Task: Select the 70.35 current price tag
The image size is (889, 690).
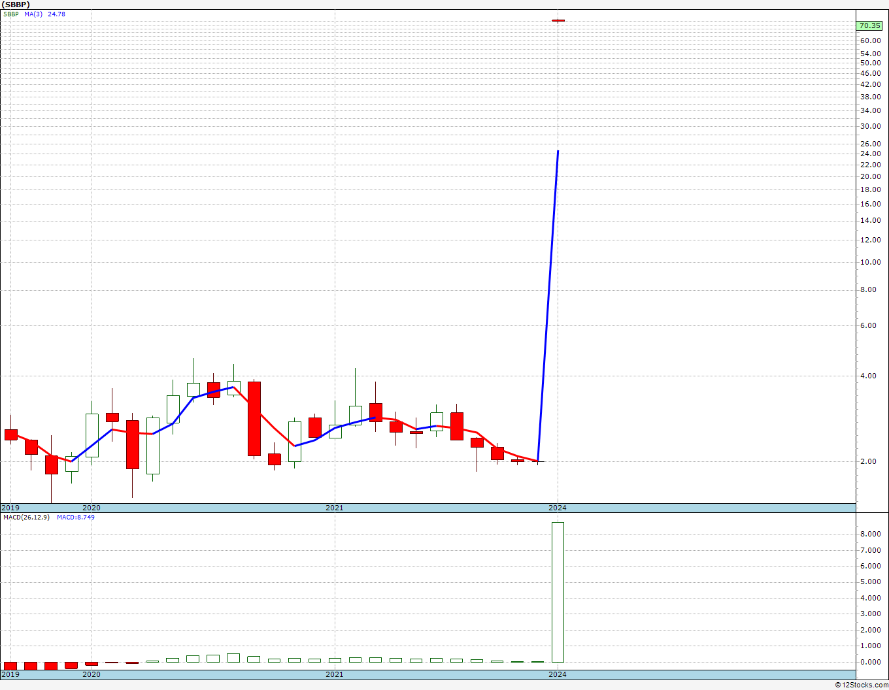Action: pos(869,25)
